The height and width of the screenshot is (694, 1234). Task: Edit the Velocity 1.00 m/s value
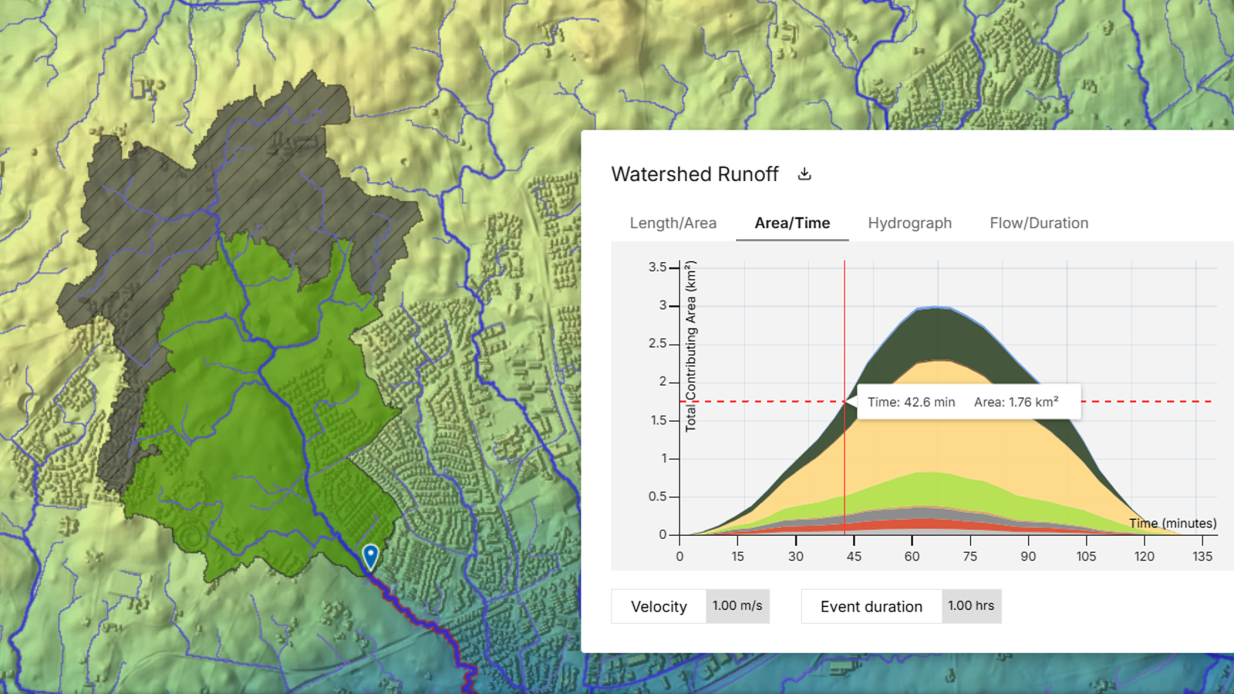point(737,606)
